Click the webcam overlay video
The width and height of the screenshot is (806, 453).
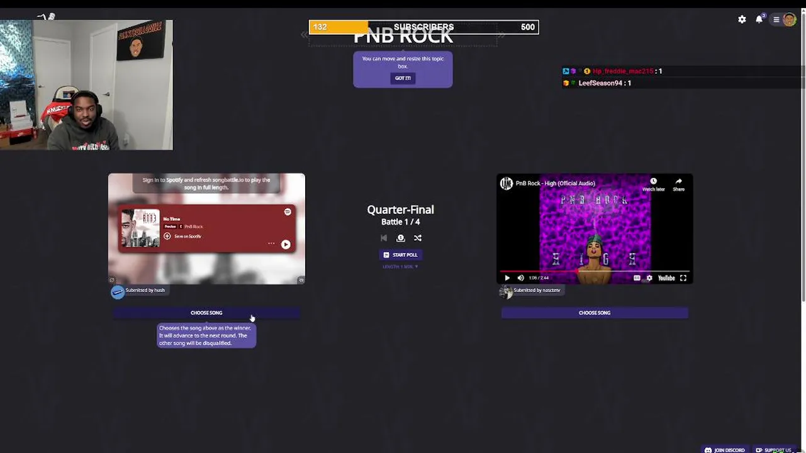click(x=86, y=85)
